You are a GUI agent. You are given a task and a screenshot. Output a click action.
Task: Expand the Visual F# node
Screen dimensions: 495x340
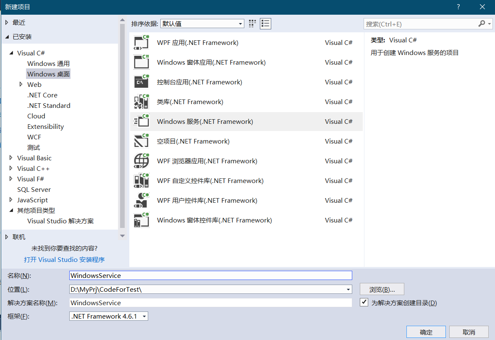pos(11,179)
